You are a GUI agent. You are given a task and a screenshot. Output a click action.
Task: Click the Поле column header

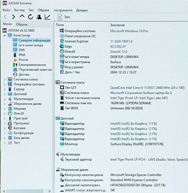click(x=60, y=25)
